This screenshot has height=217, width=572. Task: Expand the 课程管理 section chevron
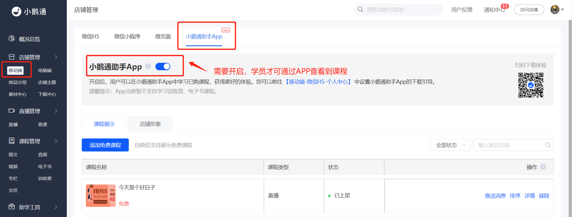point(56,141)
